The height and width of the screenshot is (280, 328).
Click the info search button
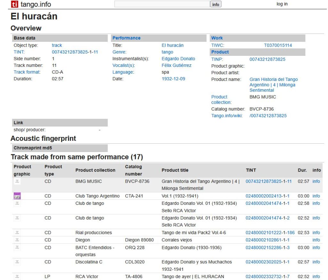point(216,4)
